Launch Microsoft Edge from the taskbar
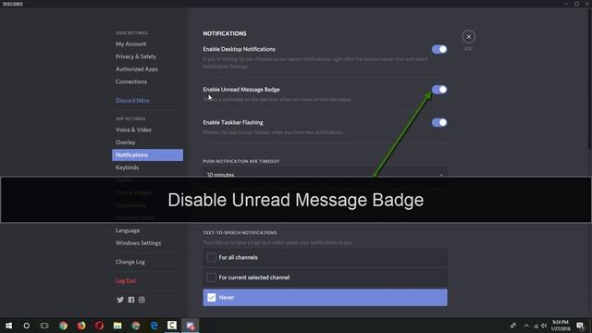The height and width of the screenshot is (333, 592). click(x=154, y=326)
